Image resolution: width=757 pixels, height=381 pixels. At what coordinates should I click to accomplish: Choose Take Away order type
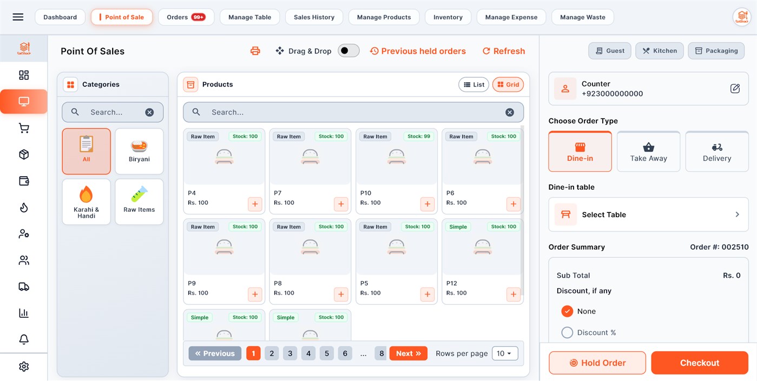pyautogui.click(x=648, y=152)
